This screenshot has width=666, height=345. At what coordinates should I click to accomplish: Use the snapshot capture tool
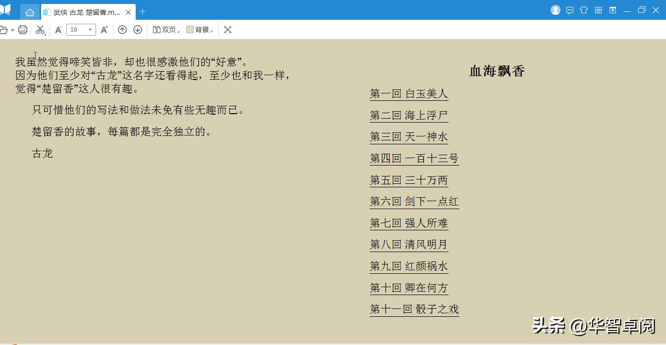coord(41,30)
